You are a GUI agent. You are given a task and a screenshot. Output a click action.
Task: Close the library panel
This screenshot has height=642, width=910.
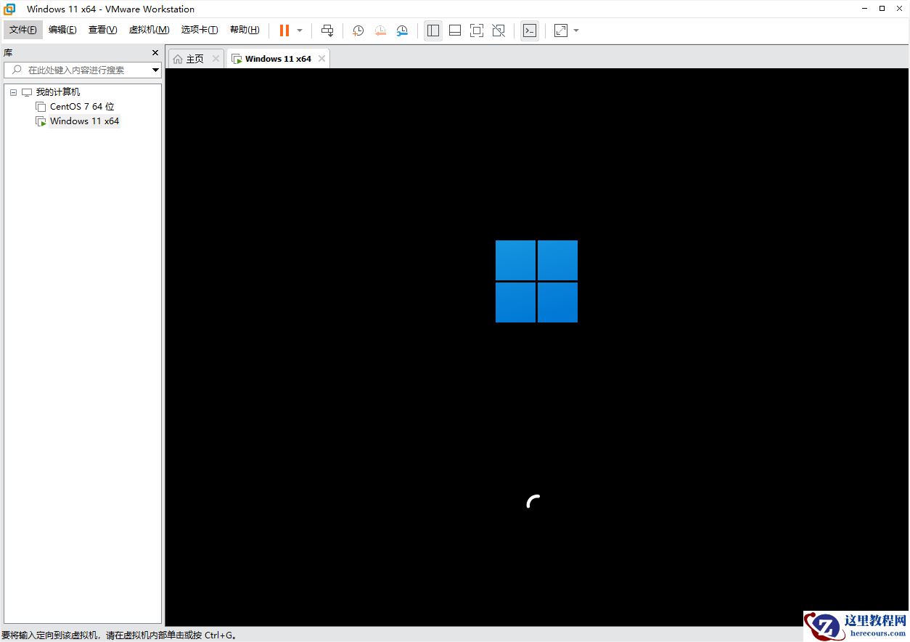[x=154, y=52]
